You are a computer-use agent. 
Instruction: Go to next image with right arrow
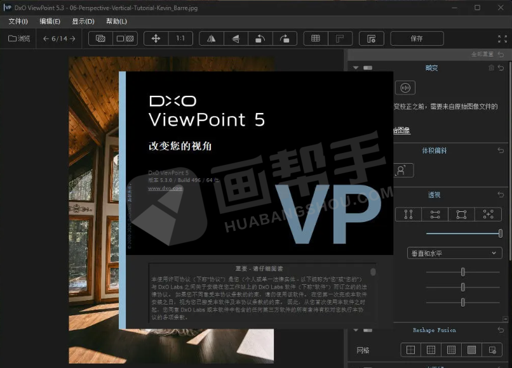point(72,39)
